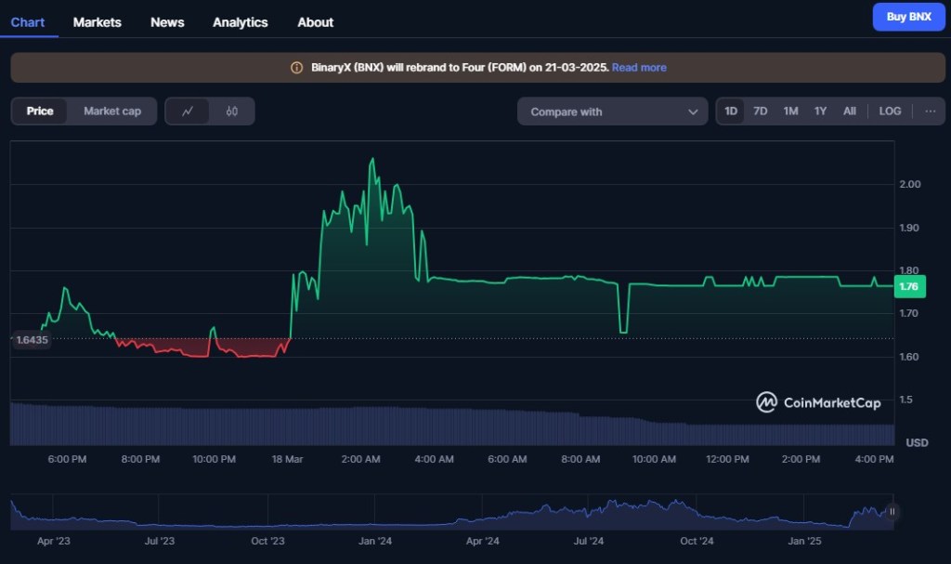Select the Price toggle
The image size is (951, 564).
pos(39,111)
